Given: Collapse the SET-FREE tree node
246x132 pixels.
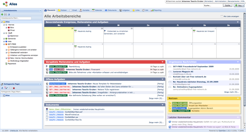Looking at the screenshot, I should pos(3,44).
